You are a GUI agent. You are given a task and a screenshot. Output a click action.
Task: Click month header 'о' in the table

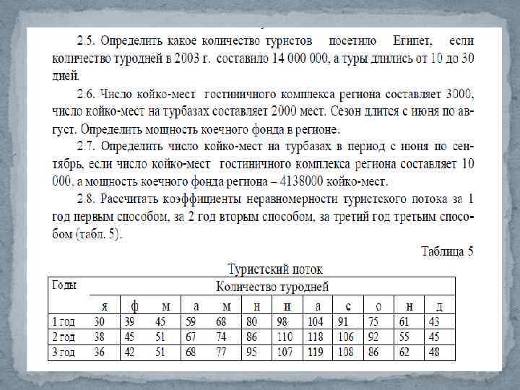click(x=378, y=306)
